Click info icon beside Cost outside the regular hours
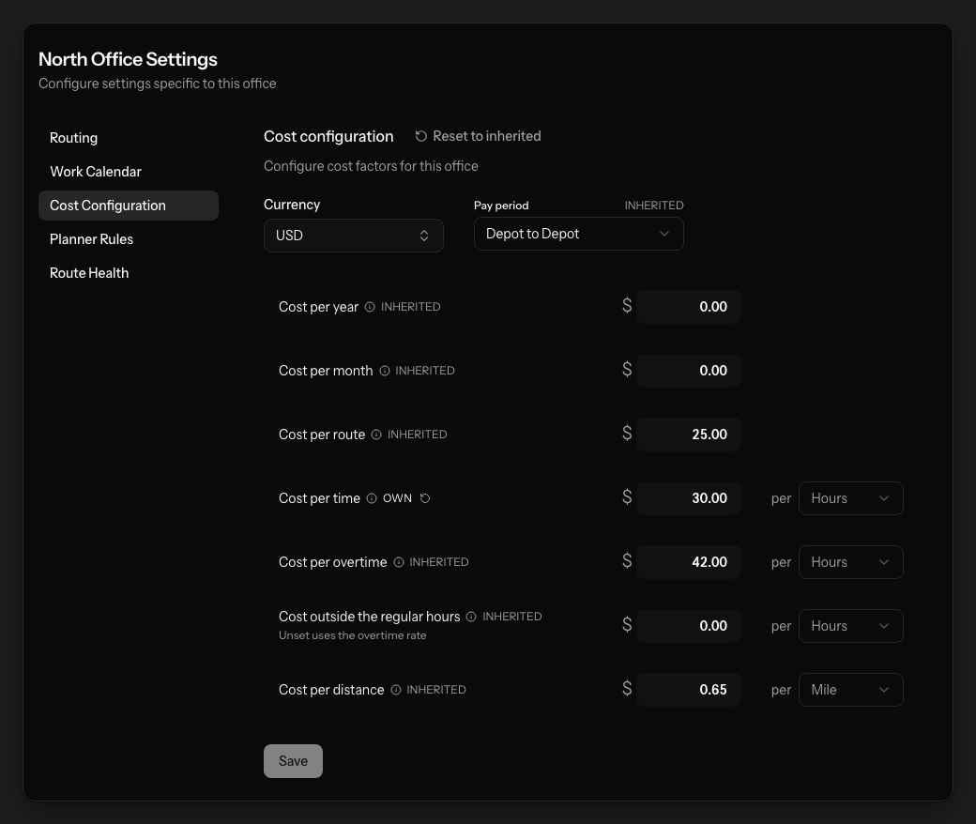 coord(471,617)
